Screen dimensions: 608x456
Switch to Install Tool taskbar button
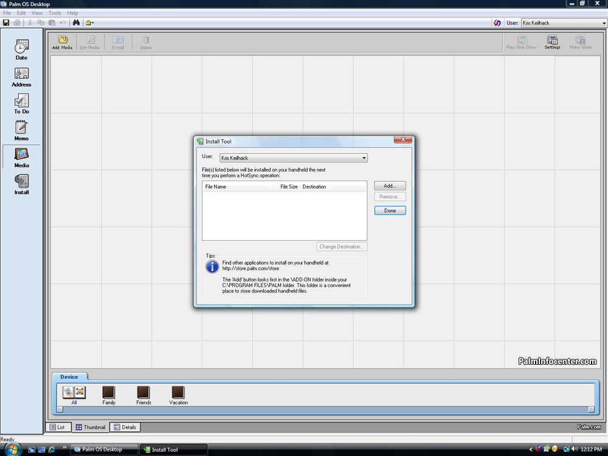173,450
